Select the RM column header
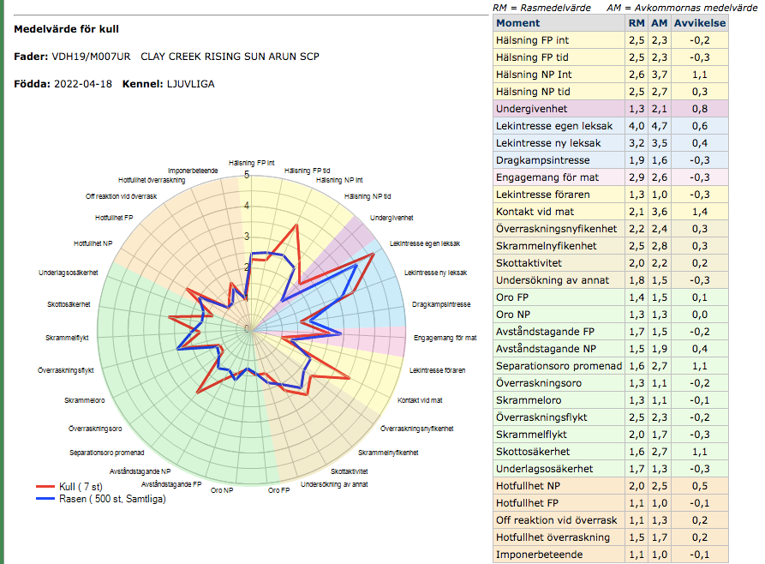 click(x=637, y=22)
